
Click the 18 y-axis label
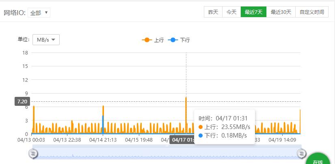pyautogui.click(x=25, y=52)
